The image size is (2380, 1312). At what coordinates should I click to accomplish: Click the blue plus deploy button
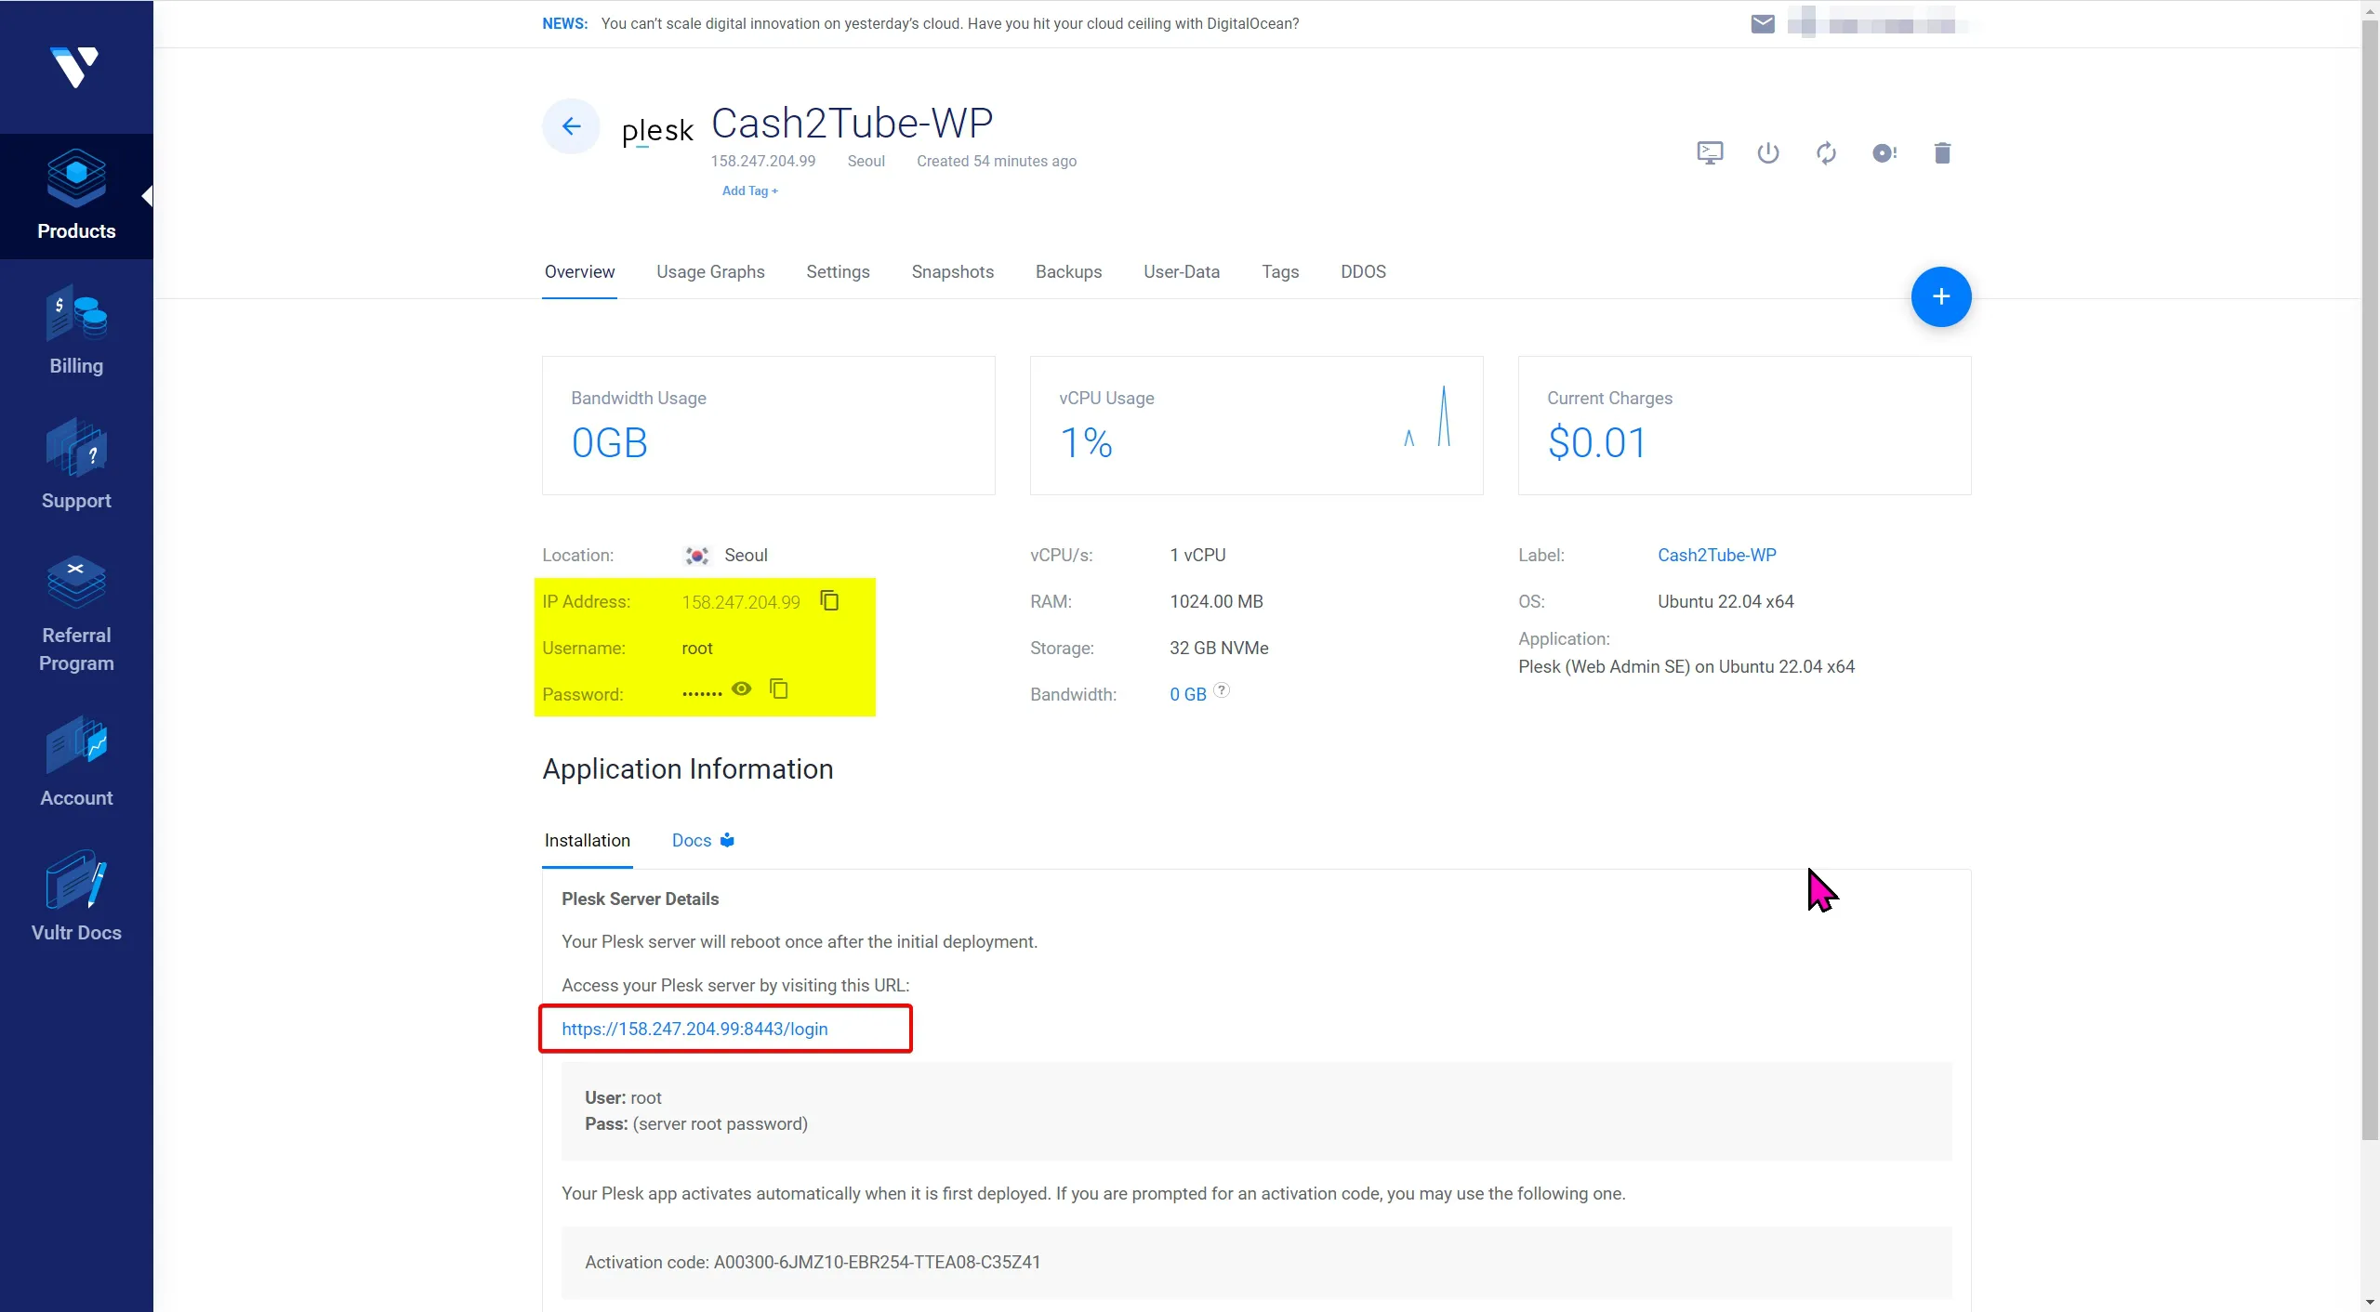click(1940, 297)
